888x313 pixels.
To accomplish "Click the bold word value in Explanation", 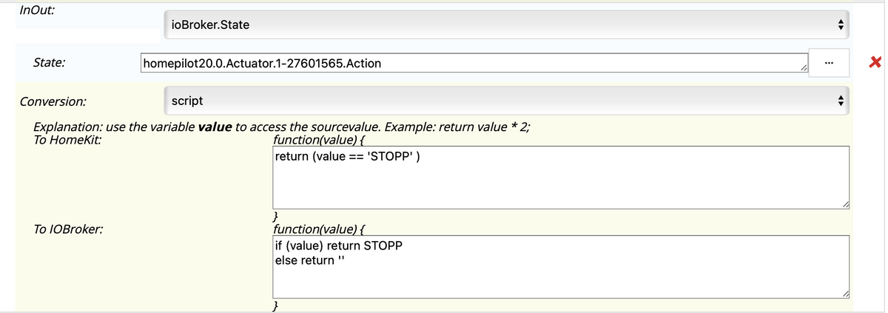I will click(215, 126).
